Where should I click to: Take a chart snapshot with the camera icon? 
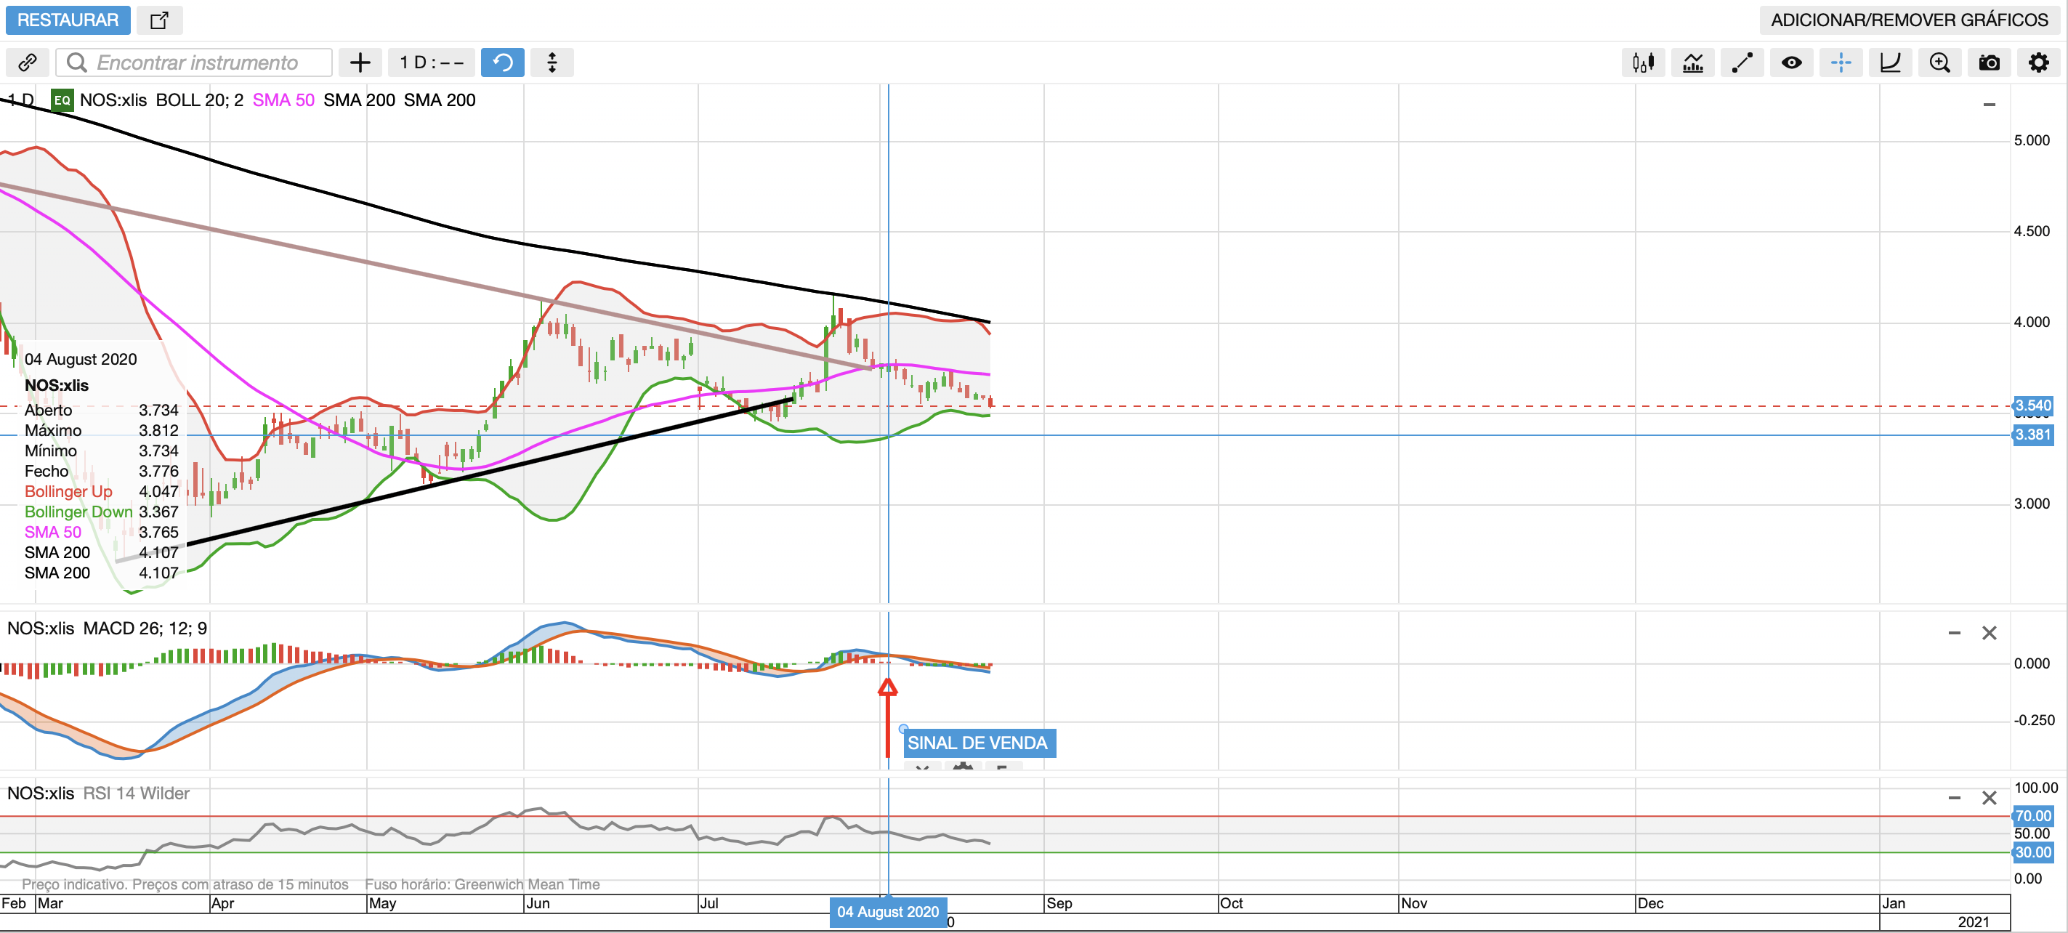click(1990, 62)
